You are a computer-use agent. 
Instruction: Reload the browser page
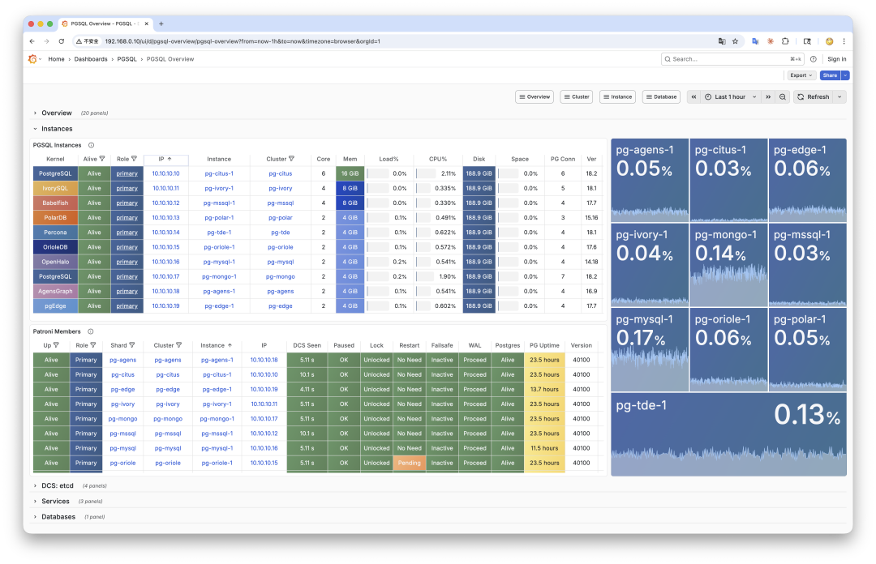click(x=62, y=41)
